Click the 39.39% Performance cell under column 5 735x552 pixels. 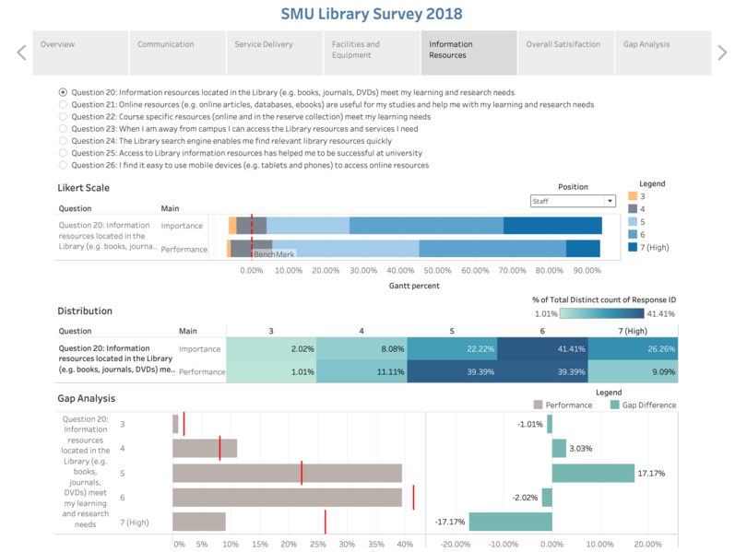pyautogui.click(x=453, y=371)
